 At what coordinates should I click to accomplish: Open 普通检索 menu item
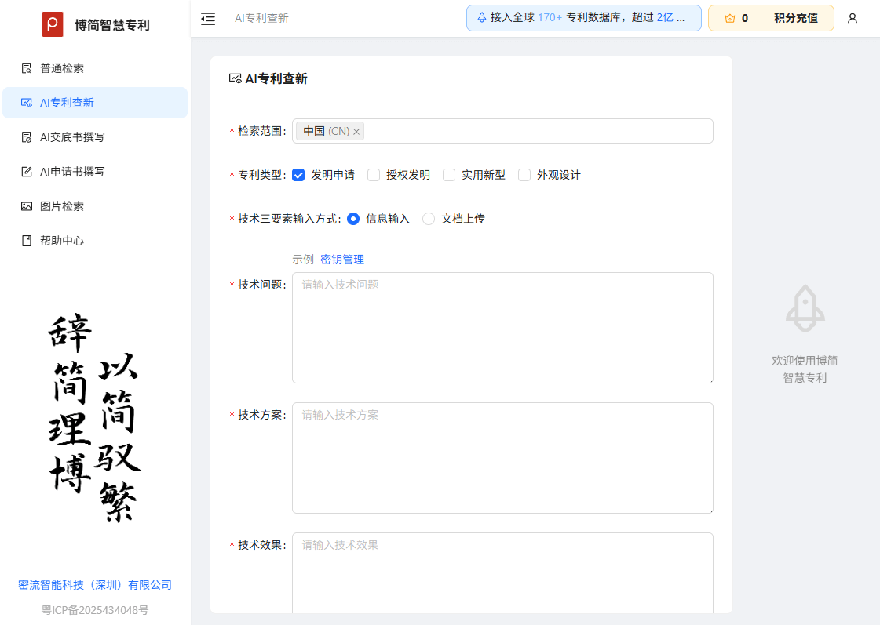[x=95, y=68]
